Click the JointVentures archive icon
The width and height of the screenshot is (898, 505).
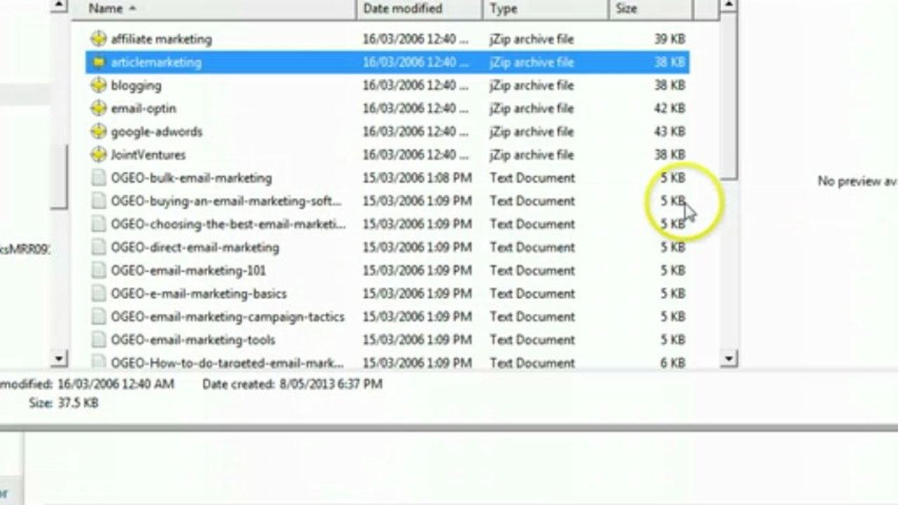click(x=99, y=155)
